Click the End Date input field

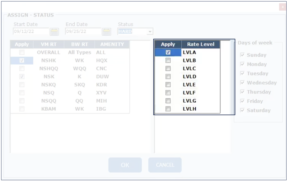pyautogui.click(x=83, y=32)
